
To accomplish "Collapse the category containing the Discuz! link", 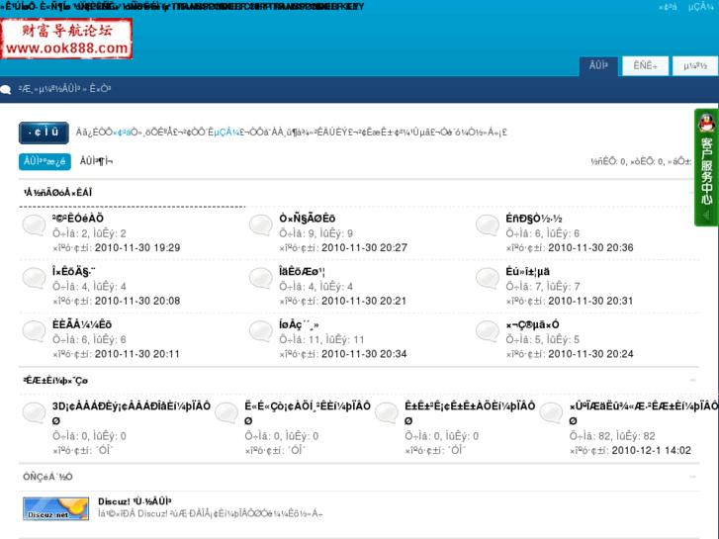I will coord(692,477).
